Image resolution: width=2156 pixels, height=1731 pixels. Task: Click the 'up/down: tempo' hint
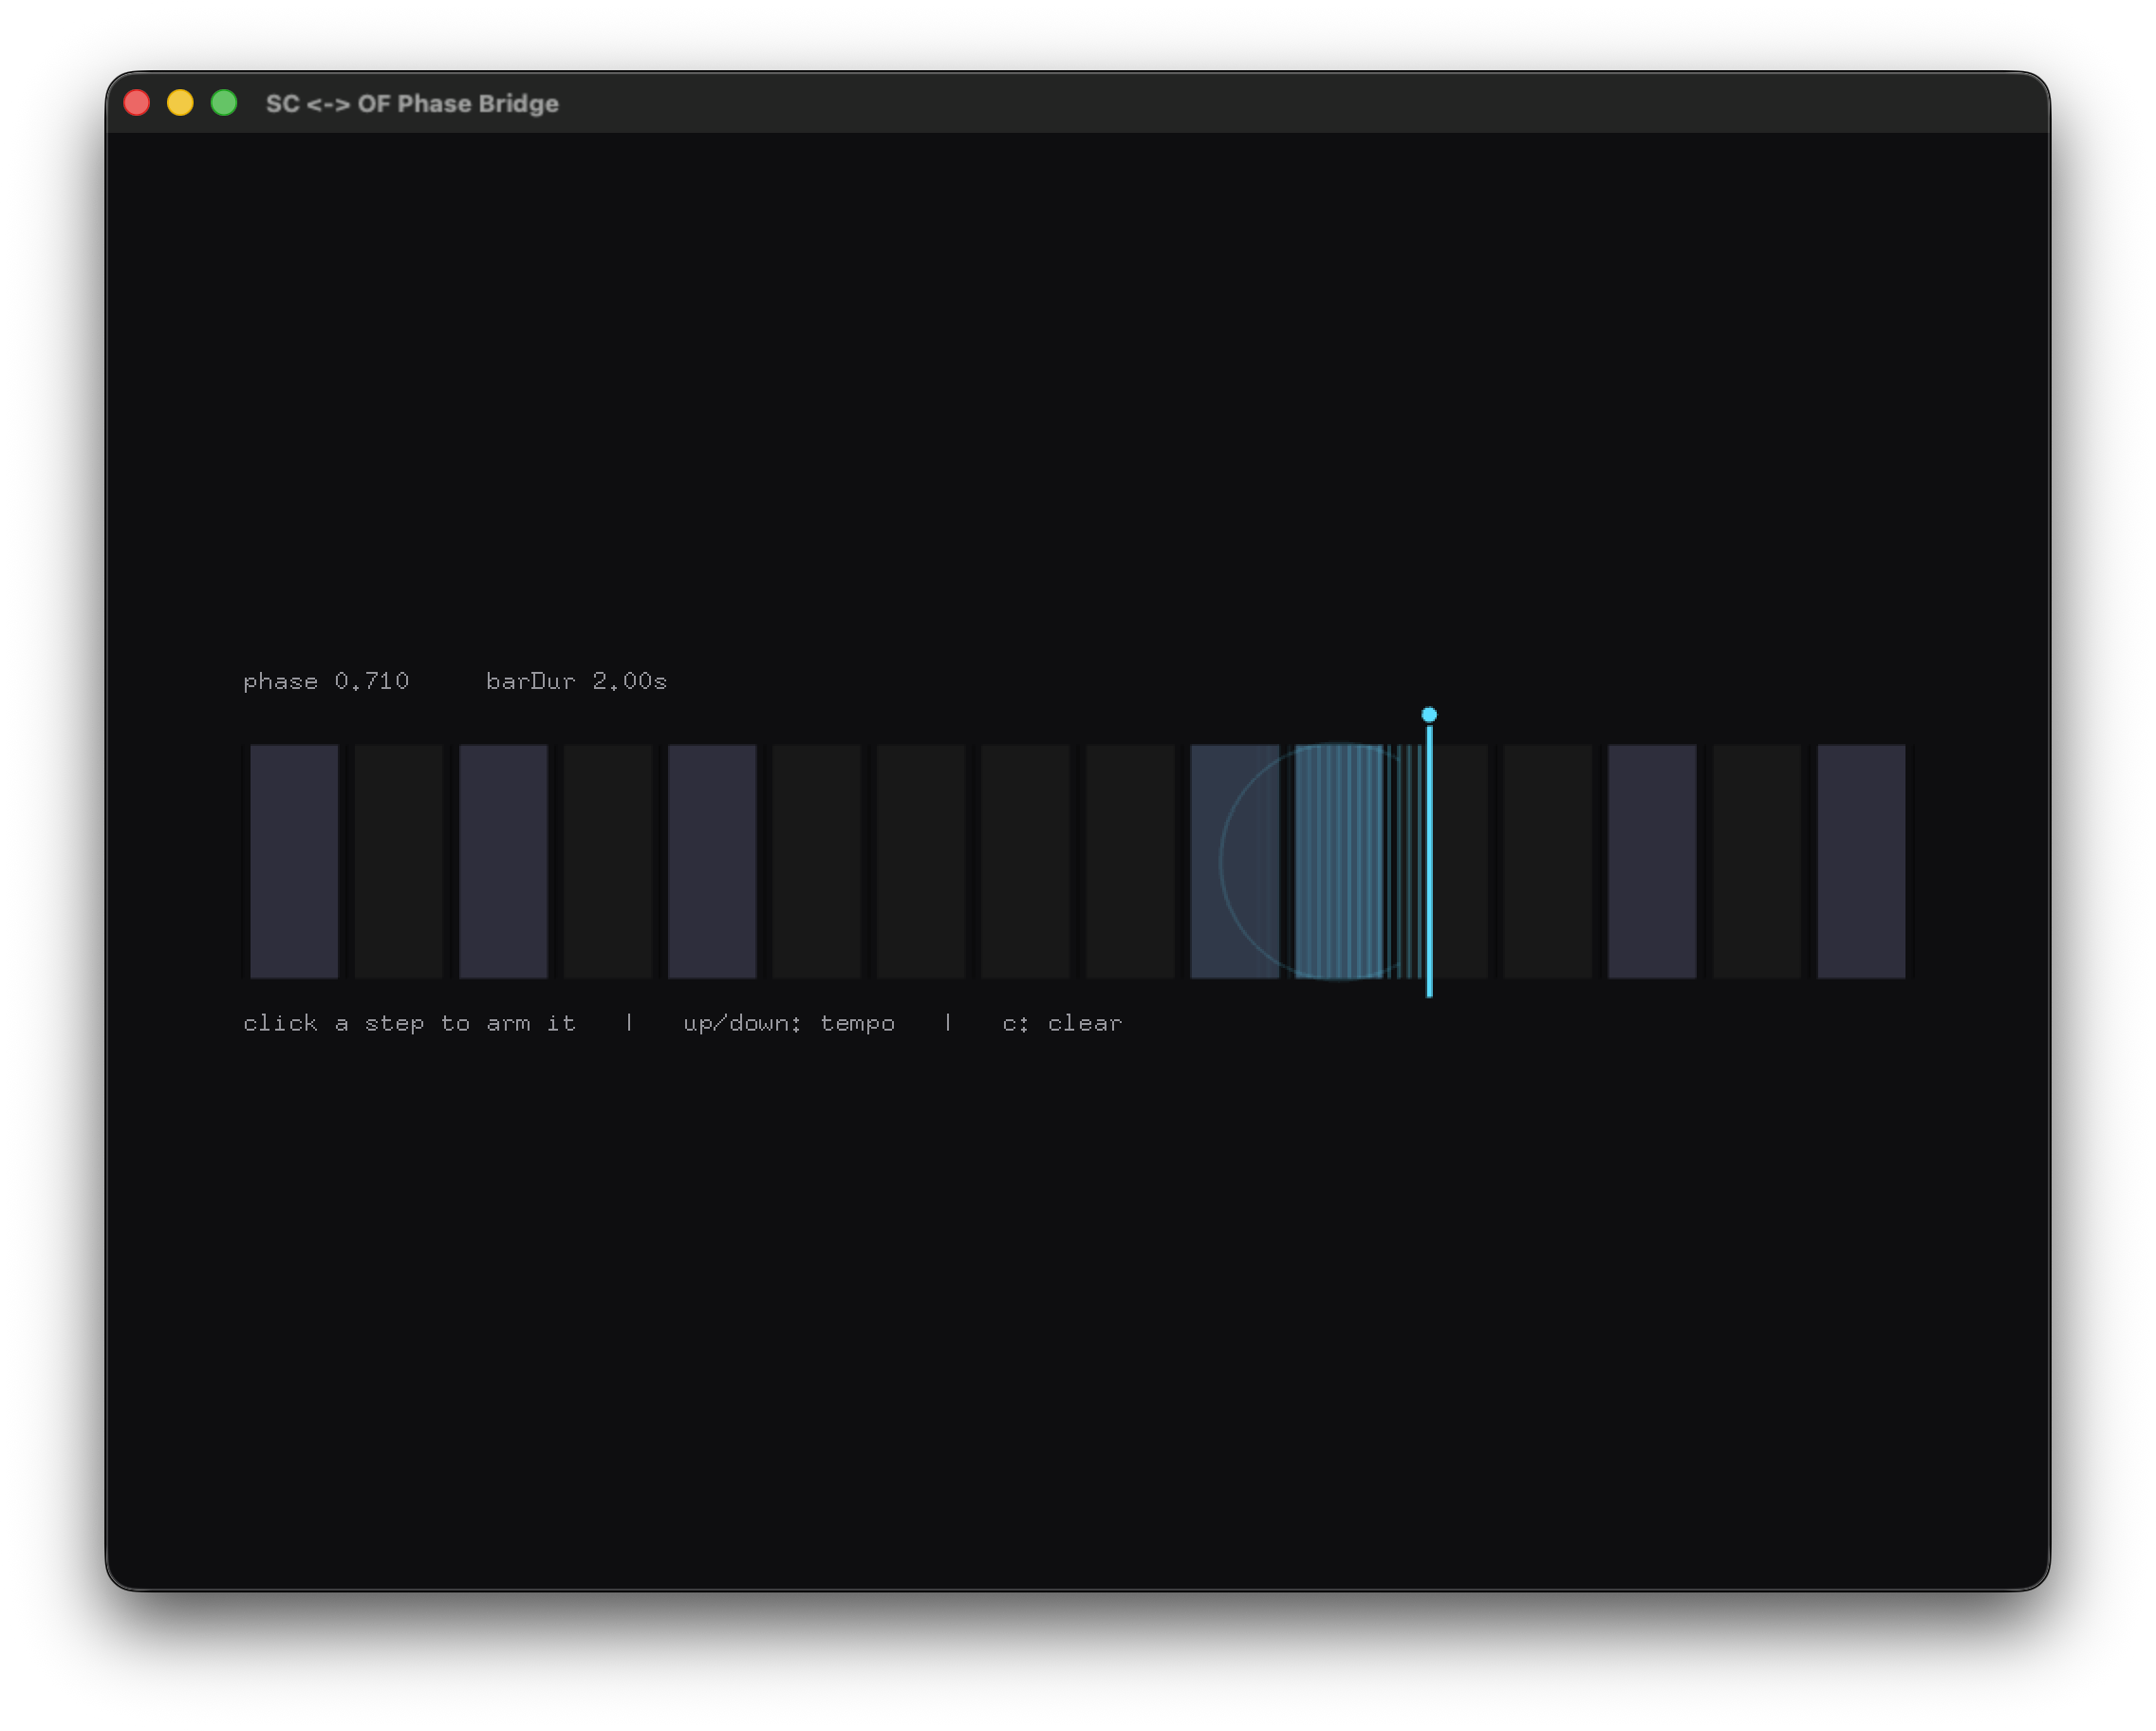789,1023
